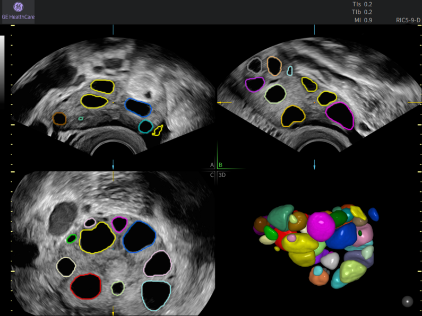
Task: Click the large blue volume in 3D rendering
Action: click(x=342, y=236)
